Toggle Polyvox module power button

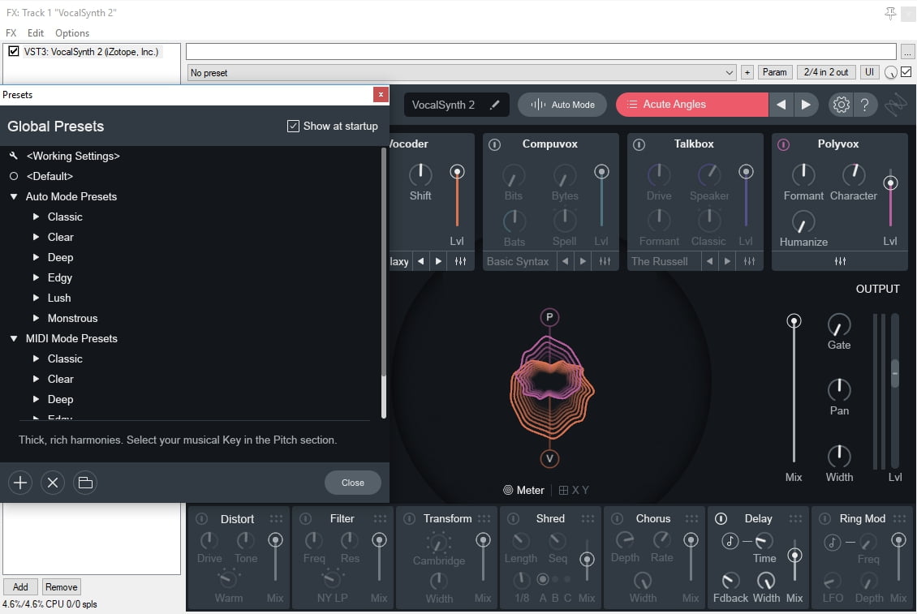point(783,144)
